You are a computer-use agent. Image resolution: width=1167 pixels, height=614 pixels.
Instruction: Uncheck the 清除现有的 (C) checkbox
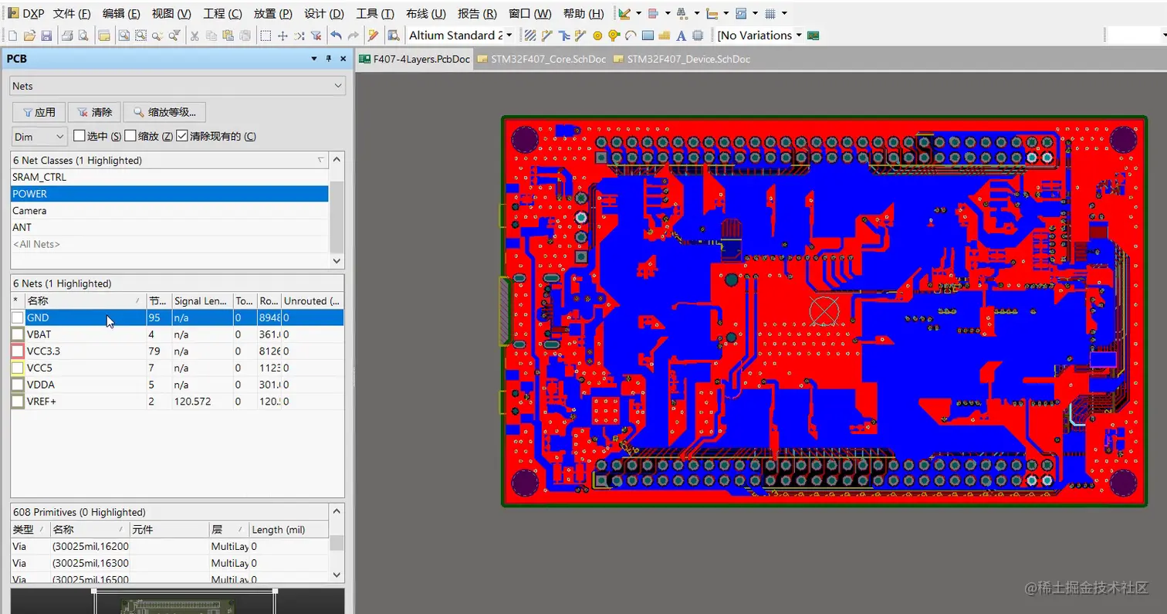[x=181, y=136]
